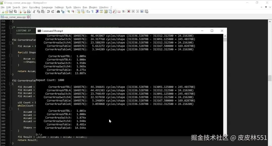Open the Replace toolbar icon
Viewport: 272px width, 146px height.
coord(63,11)
